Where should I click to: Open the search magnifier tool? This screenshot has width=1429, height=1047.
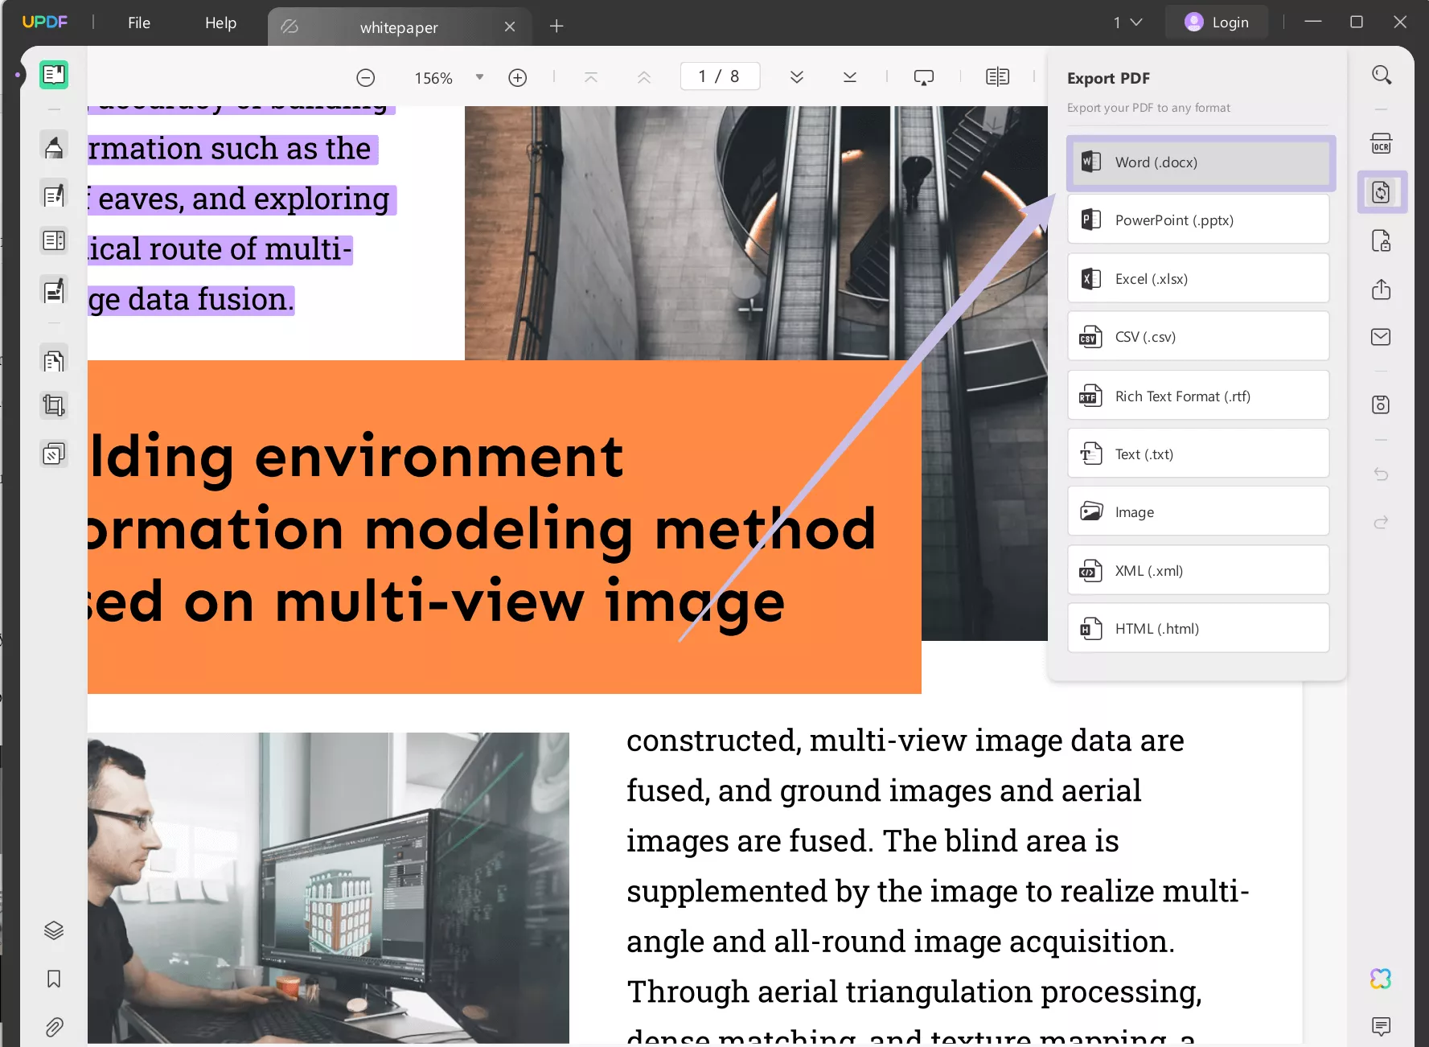coord(1381,76)
